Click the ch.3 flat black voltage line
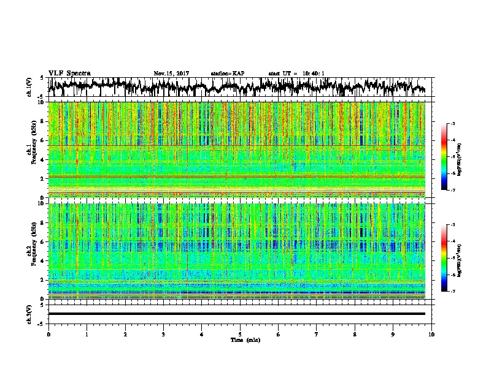The height and width of the screenshot is (375, 486). click(237, 314)
